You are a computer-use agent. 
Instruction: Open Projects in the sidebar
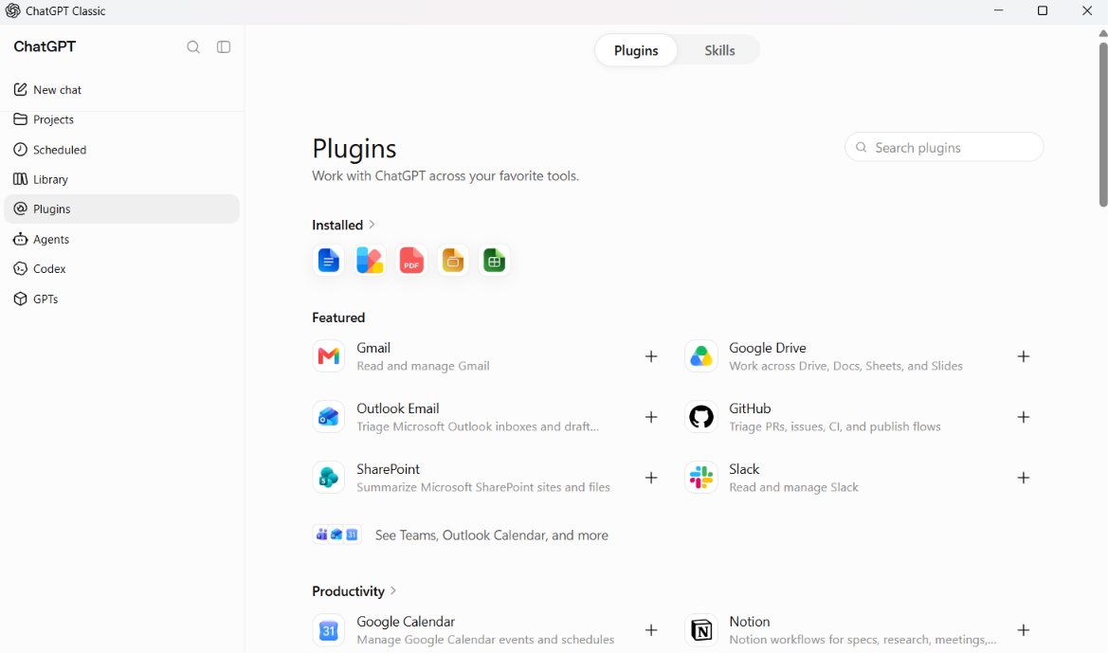pos(121,119)
